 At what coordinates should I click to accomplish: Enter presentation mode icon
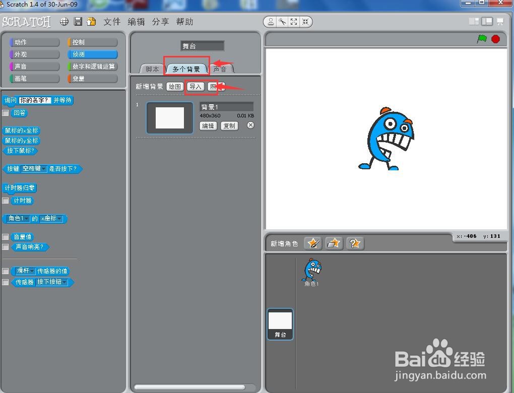point(500,22)
